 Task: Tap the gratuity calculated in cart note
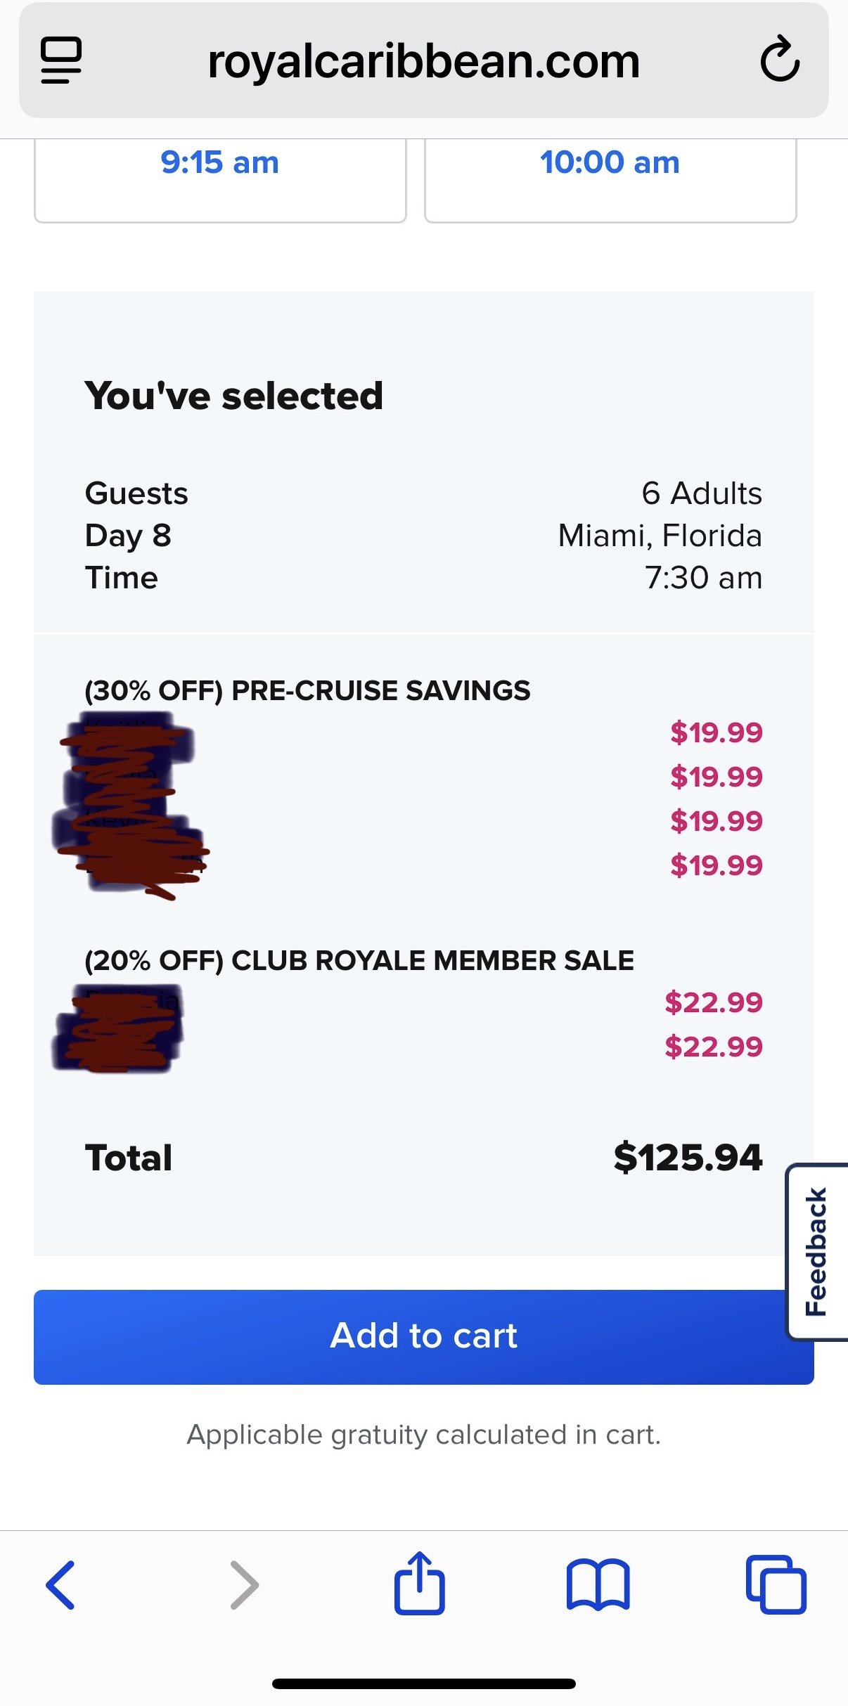(x=424, y=1435)
